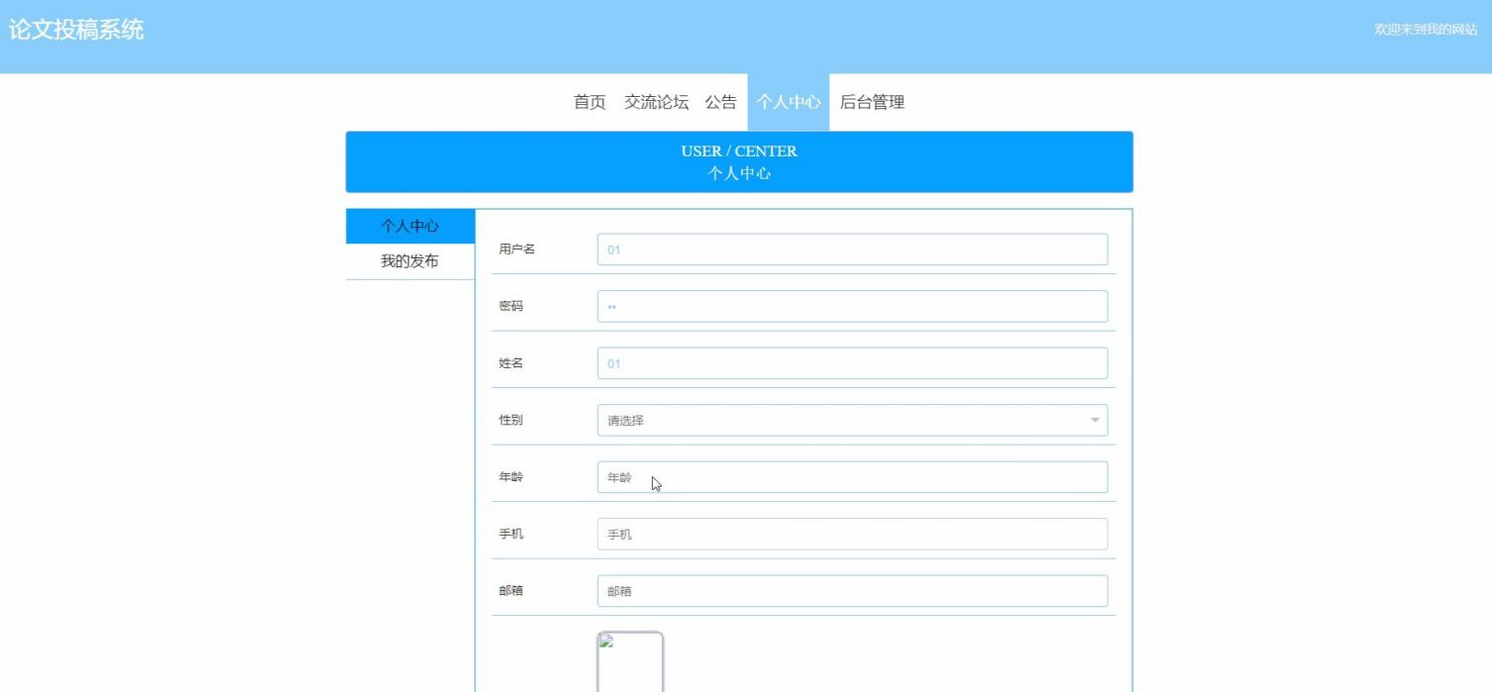
Task: Click the 姓名 input field
Action: click(852, 363)
